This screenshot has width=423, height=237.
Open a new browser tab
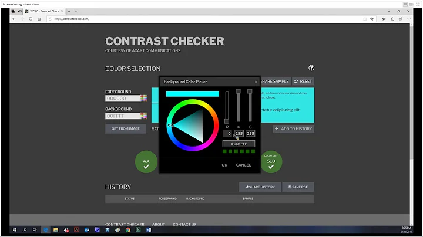(x=69, y=11)
